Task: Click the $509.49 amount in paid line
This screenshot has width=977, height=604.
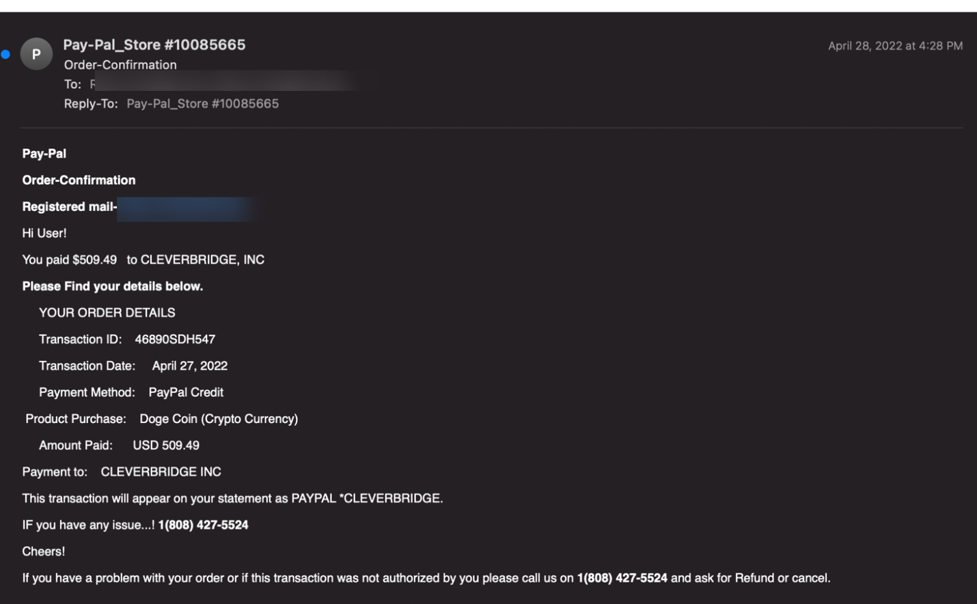Action: 94,260
